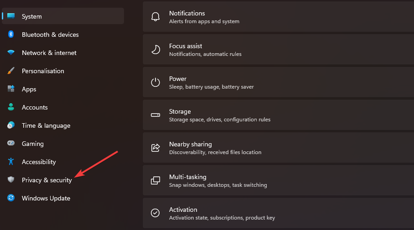The image size is (414, 230).
Task: Open Storage settings row
Action: click(x=278, y=115)
